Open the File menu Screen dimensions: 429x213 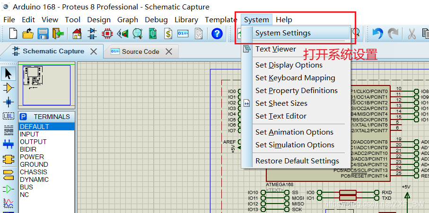[9, 20]
